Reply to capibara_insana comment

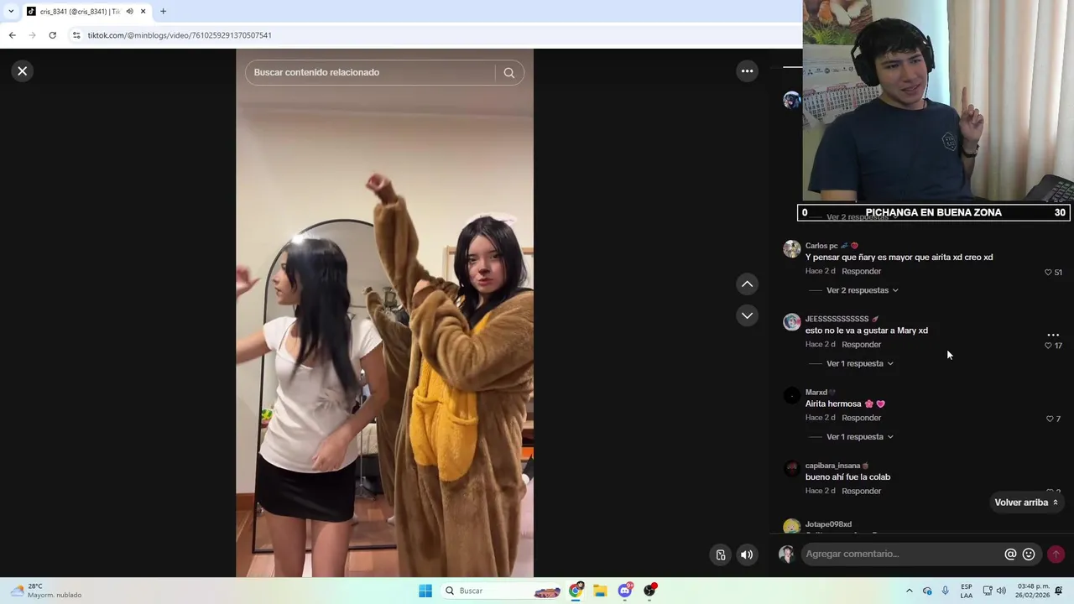[x=862, y=491]
